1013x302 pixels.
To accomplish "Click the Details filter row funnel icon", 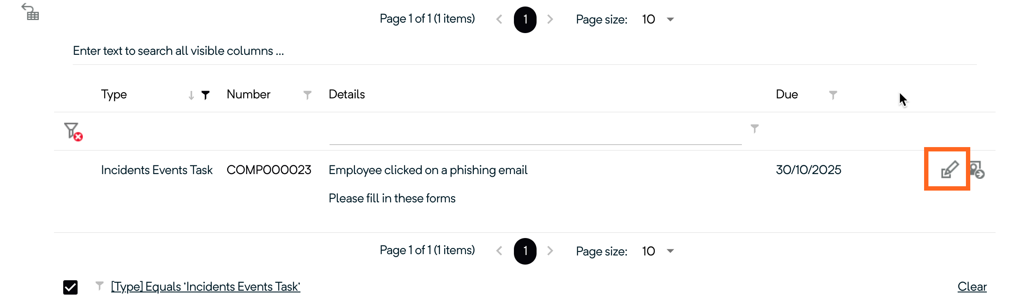I will pyautogui.click(x=755, y=128).
